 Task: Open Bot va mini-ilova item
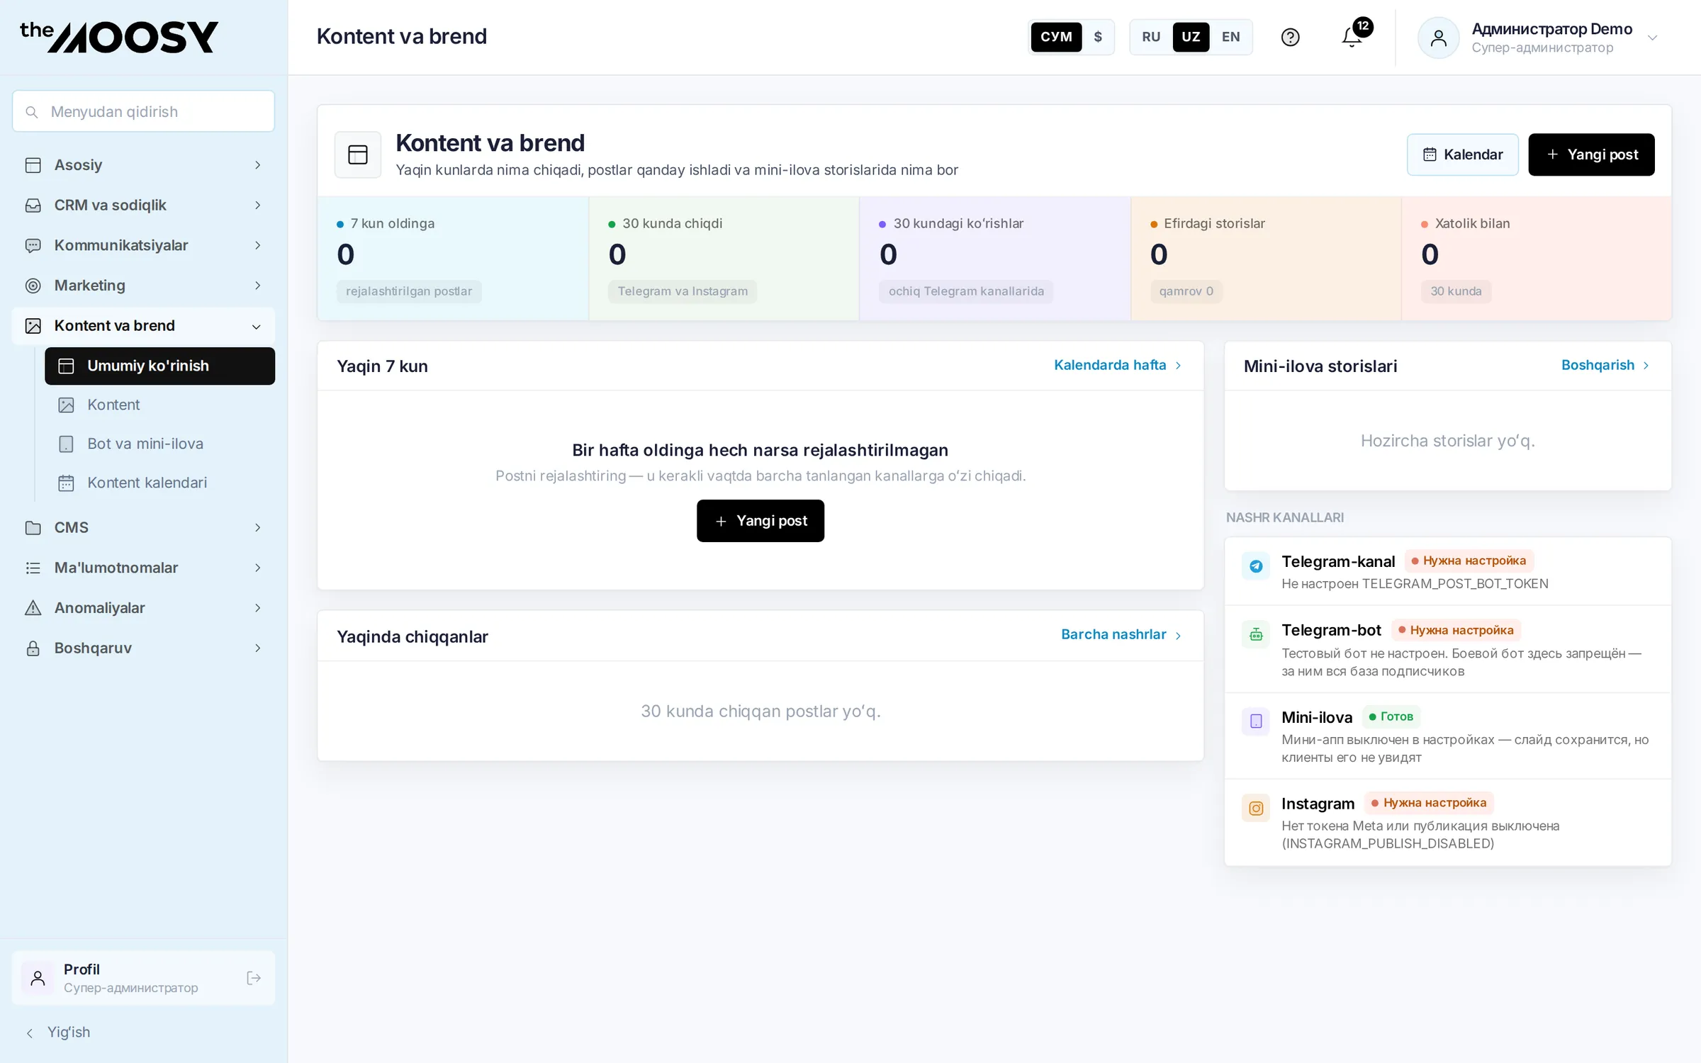point(159,444)
